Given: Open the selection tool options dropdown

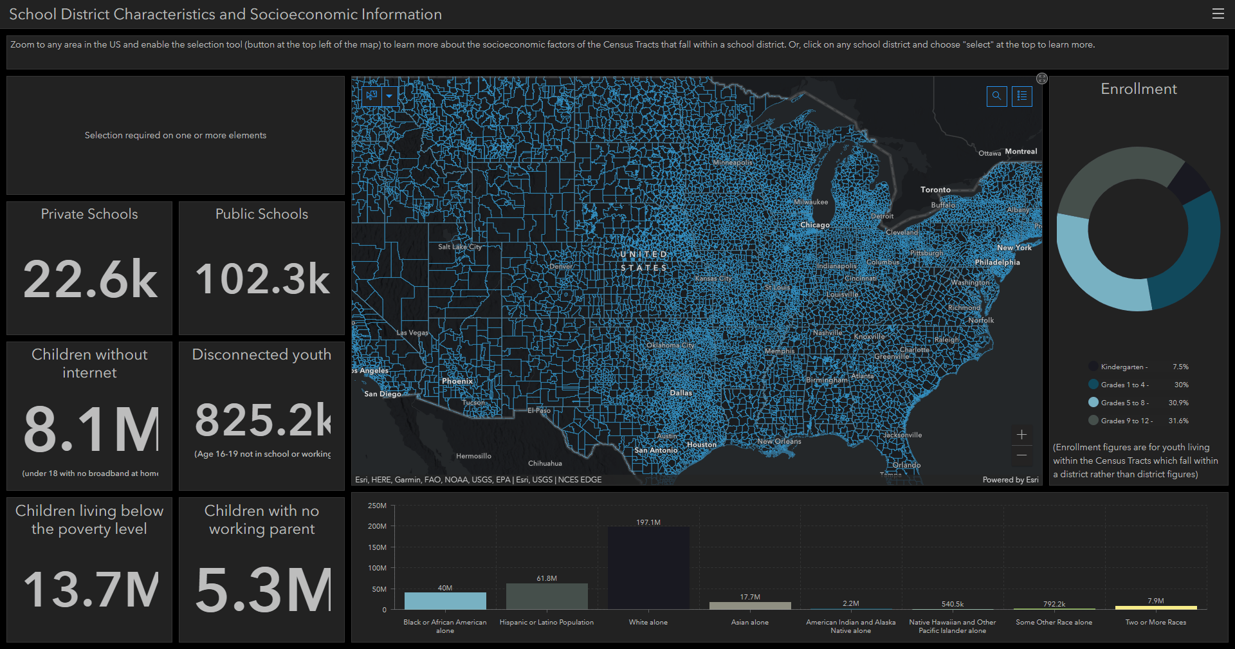Looking at the screenshot, I should click(389, 96).
